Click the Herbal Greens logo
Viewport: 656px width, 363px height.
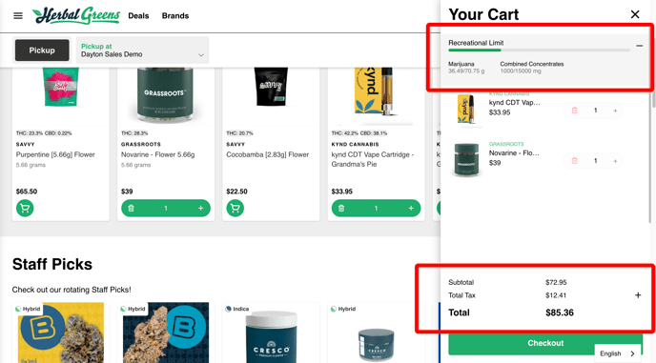pyautogui.click(x=76, y=15)
